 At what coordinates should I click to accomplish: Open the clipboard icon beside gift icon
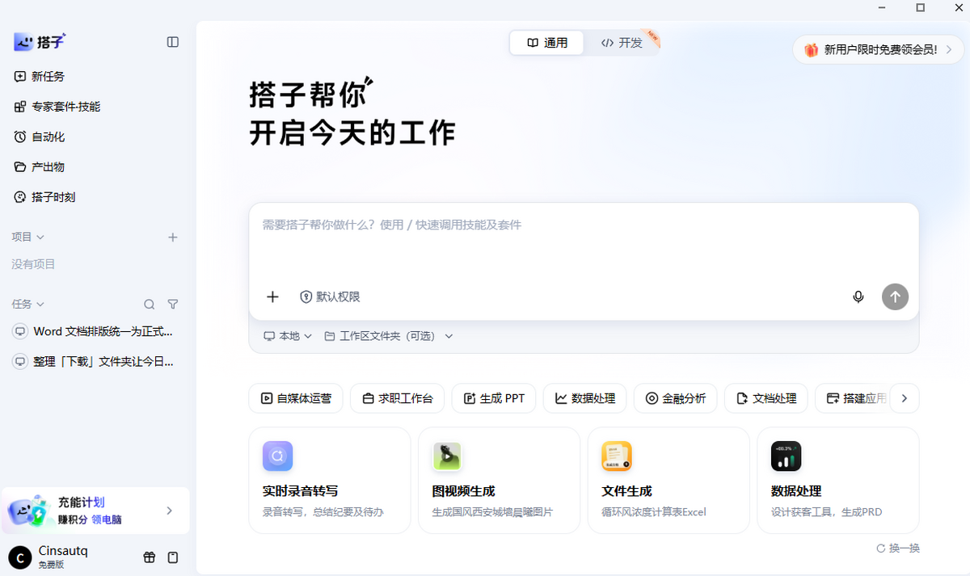172,557
